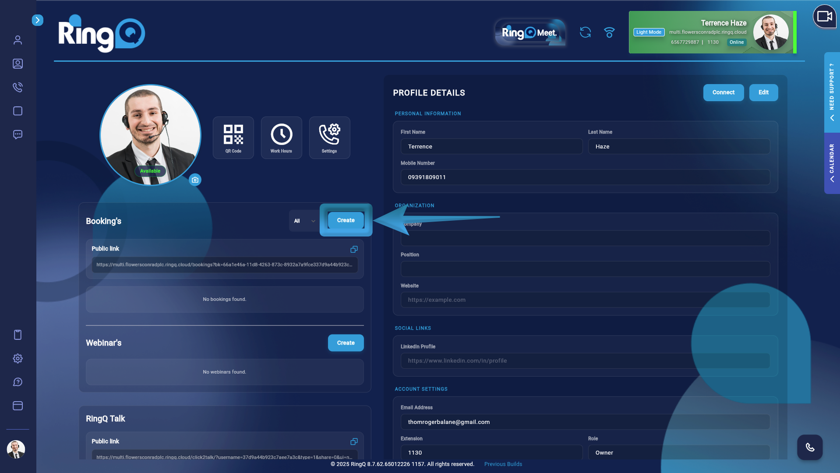Click the video camera icon top right
840x473 pixels.
(824, 17)
